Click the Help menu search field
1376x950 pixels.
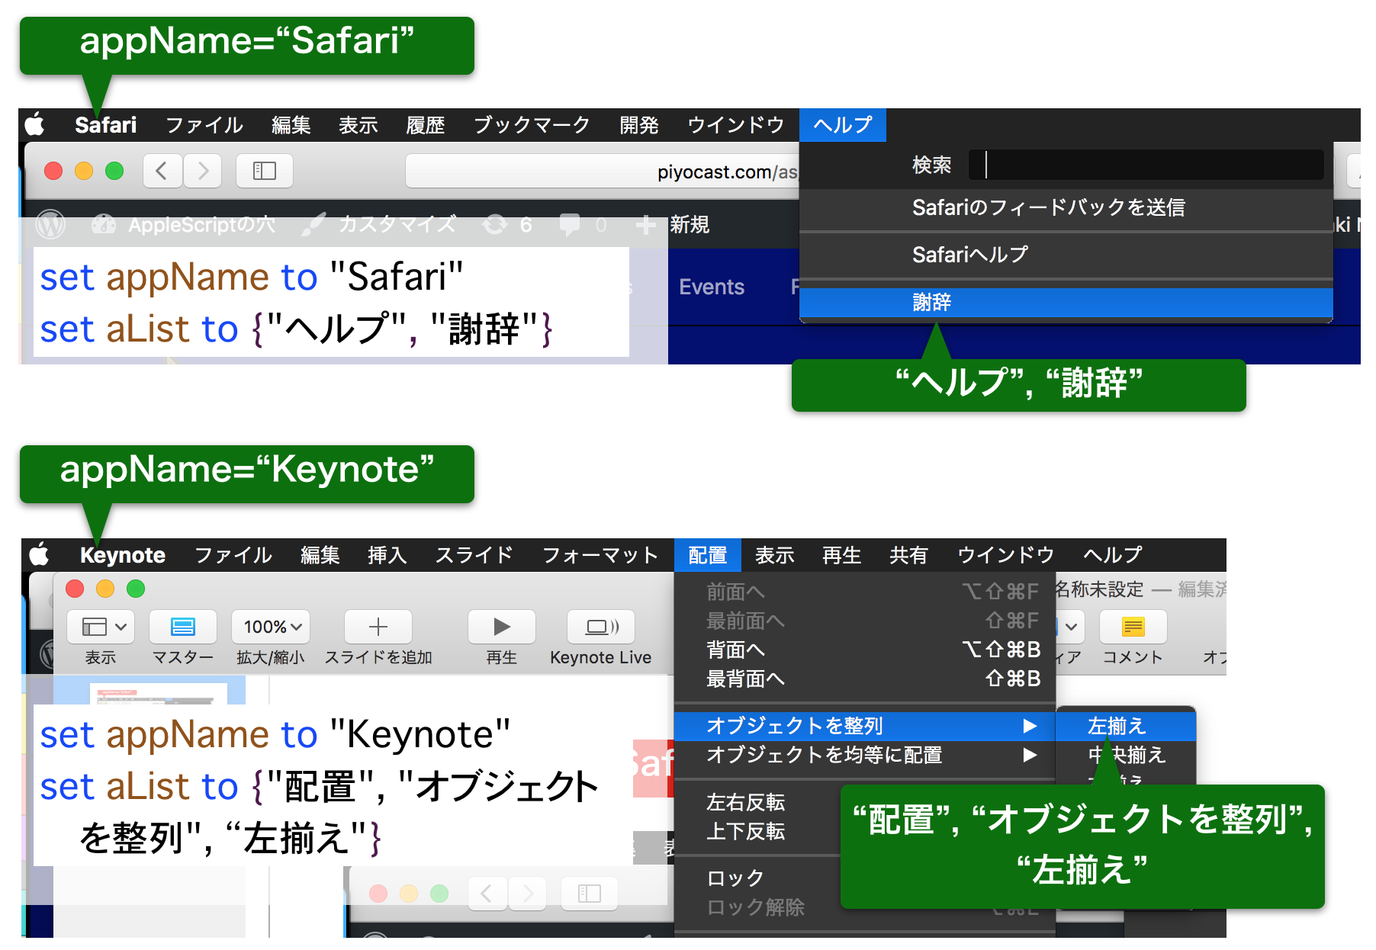(x=1144, y=165)
